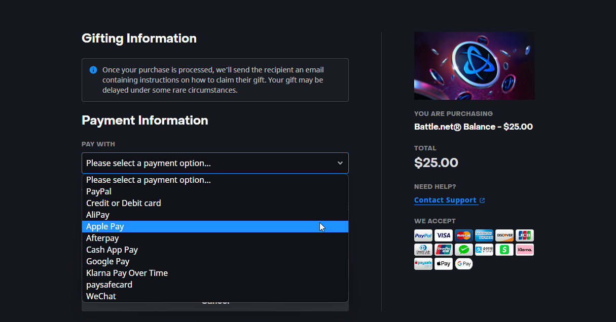Click the pink Klarna logo
616x322 pixels.
[x=525, y=250]
